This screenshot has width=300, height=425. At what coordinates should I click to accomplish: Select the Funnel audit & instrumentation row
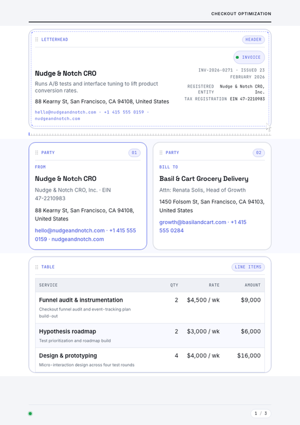[x=150, y=307]
